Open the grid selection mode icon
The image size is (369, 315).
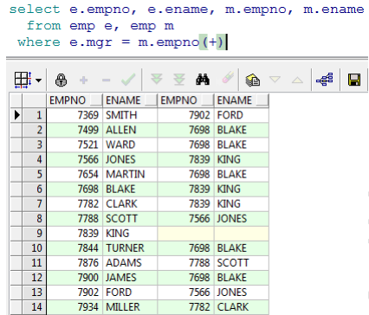pos(23,80)
